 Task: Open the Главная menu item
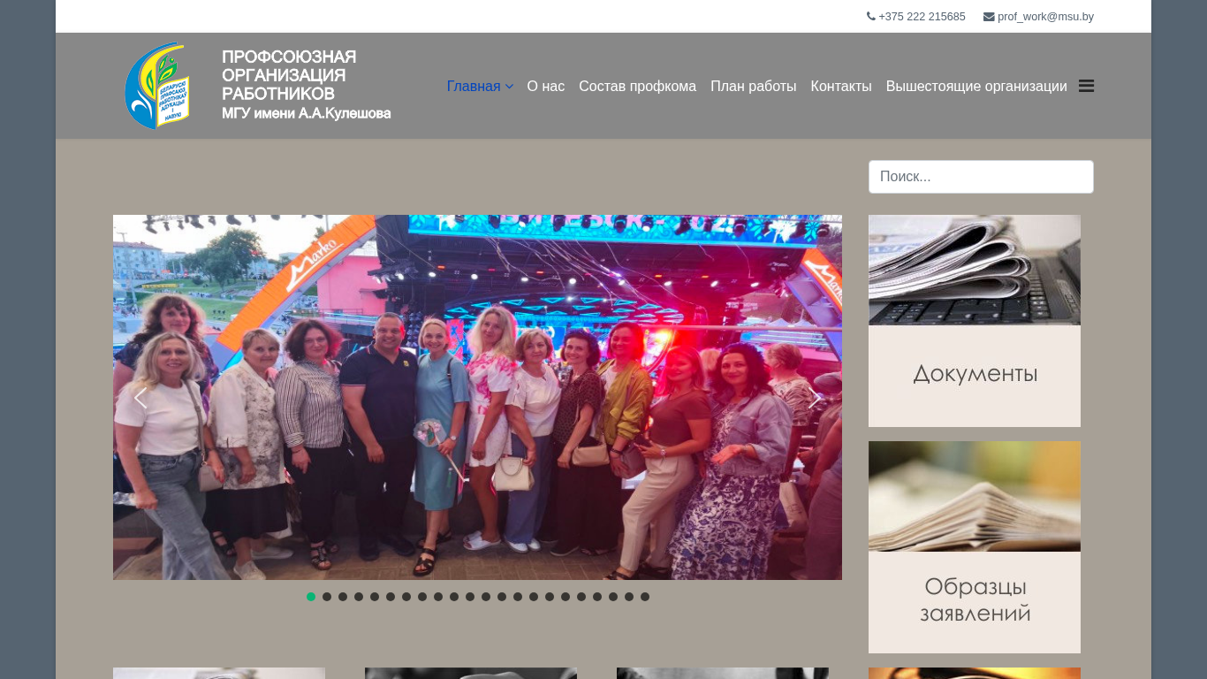[474, 86]
